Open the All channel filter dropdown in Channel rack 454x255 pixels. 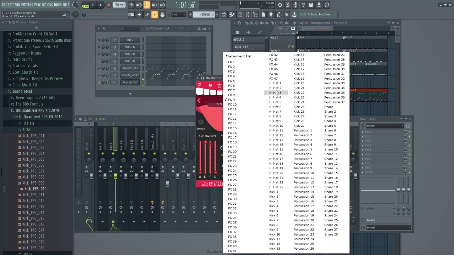click(129, 28)
